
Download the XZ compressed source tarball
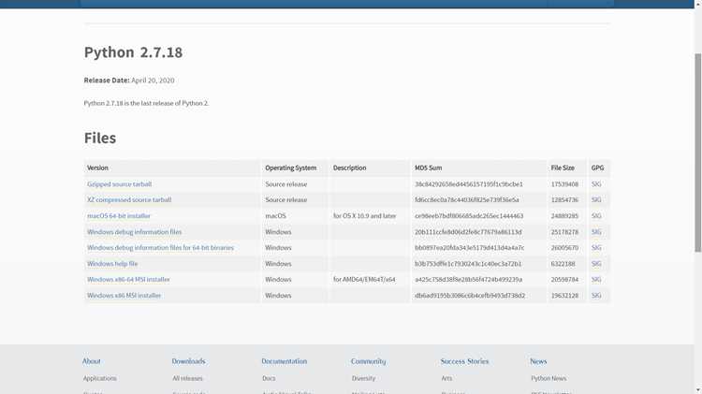pos(129,199)
